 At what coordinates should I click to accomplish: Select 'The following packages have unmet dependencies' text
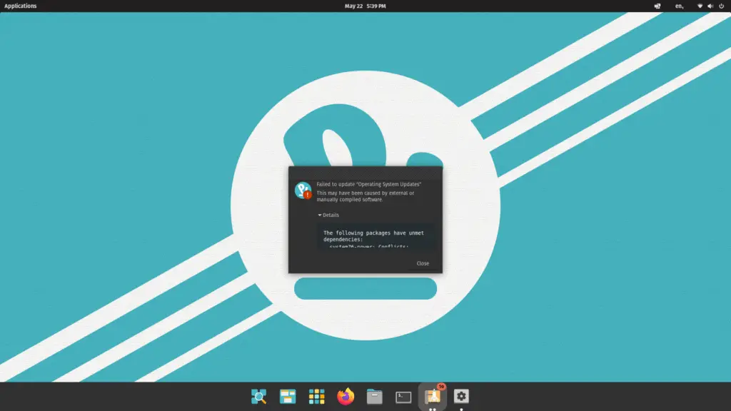(x=373, y=235)
